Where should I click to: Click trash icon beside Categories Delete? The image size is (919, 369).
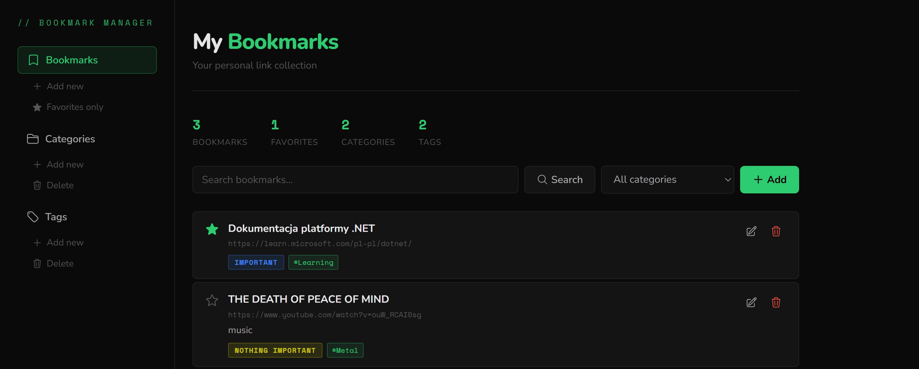point(37,185)
